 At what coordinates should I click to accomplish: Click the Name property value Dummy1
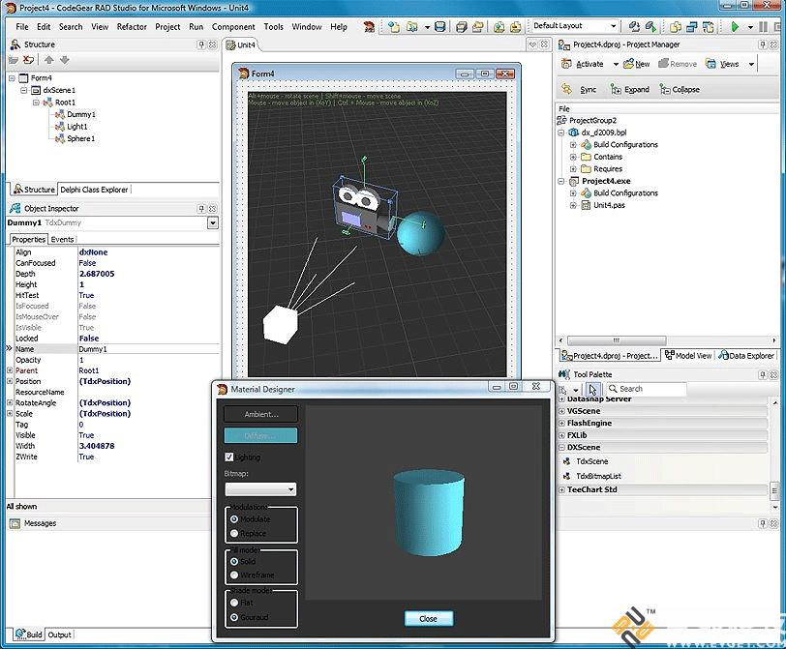148,349
